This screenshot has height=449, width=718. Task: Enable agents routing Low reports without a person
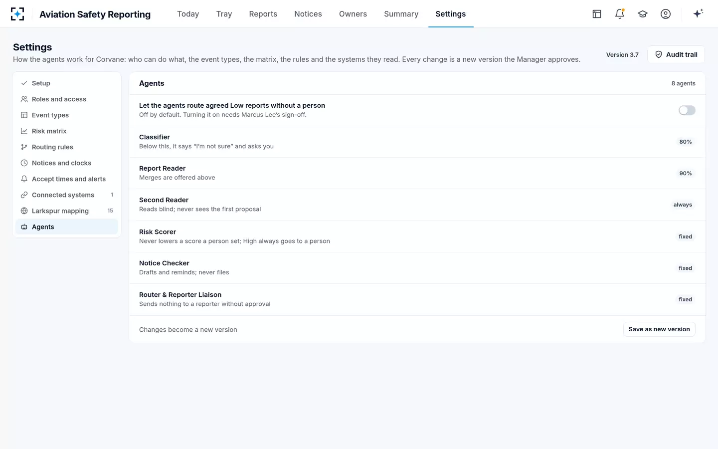(687, 110)
